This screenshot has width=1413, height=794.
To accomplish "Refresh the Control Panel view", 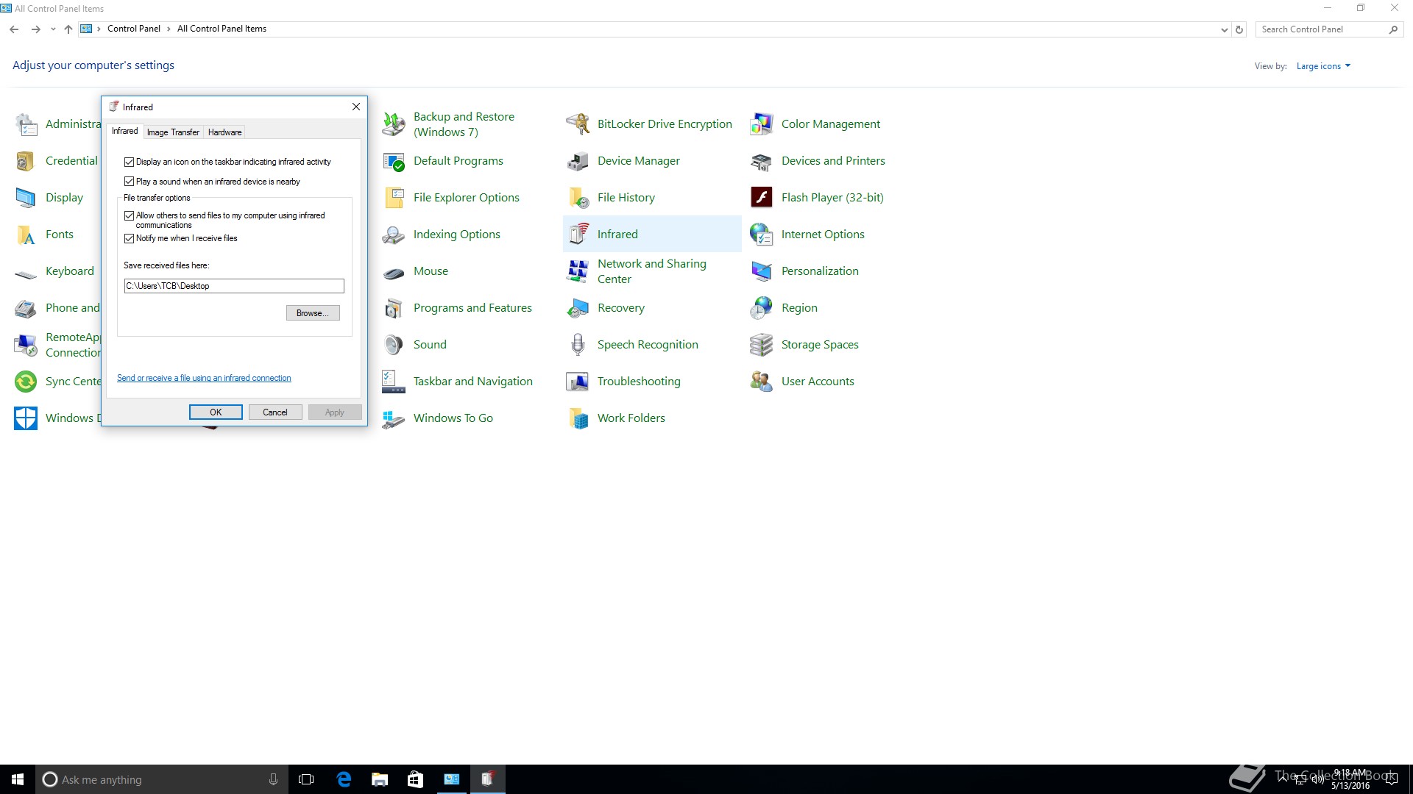I will 1239,29.
